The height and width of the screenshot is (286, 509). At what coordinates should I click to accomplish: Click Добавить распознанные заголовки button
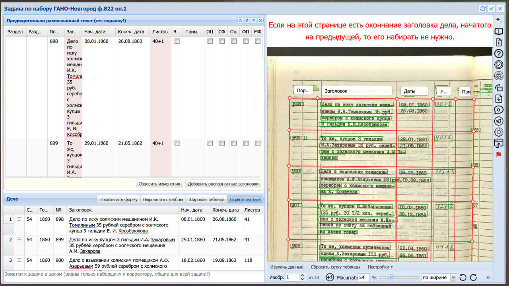click(223, 184)
